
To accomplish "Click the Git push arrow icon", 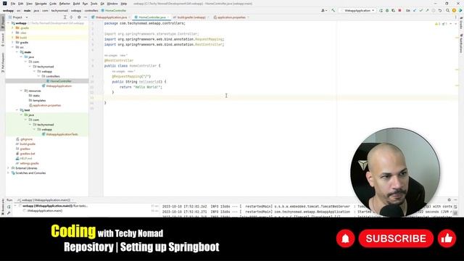I will pos(427,10).
